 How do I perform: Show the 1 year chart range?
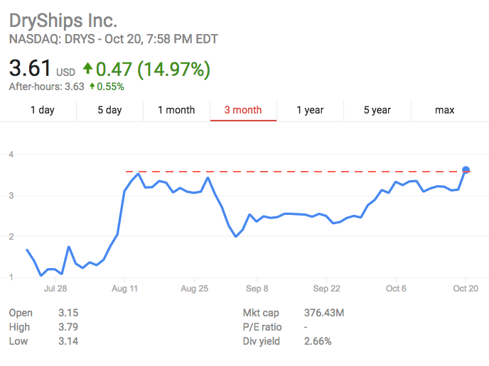coord(310,110)
